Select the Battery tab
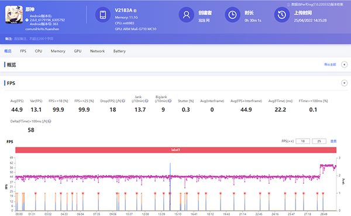This screenshot has height=216, width=351. click(119, 51)
